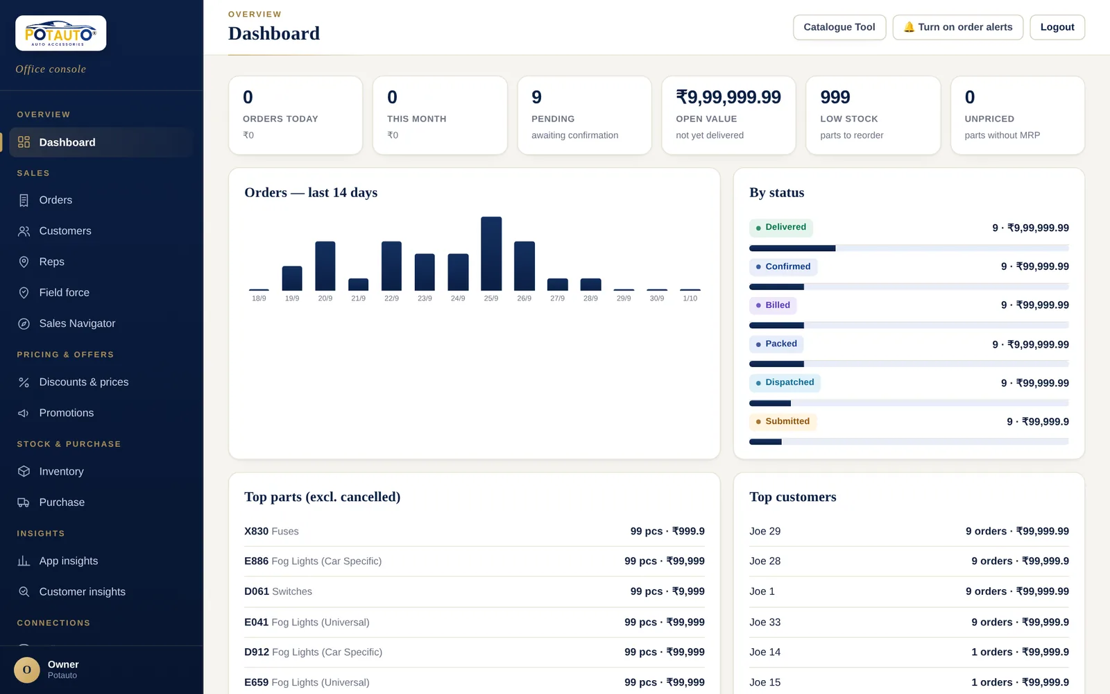Open the Low Stock stat card

click(873, 115)
